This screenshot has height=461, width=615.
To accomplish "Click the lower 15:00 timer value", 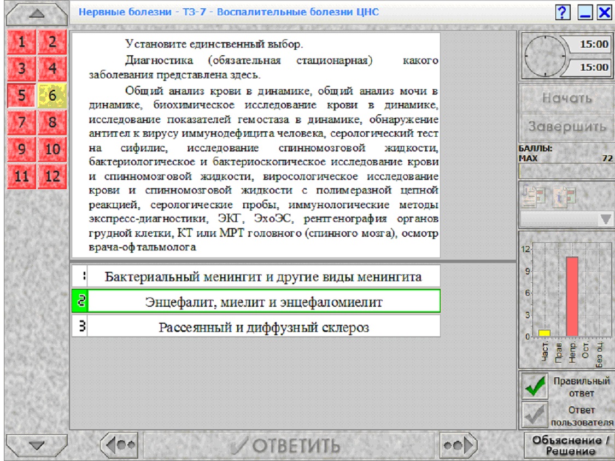I will coord(594,67).
